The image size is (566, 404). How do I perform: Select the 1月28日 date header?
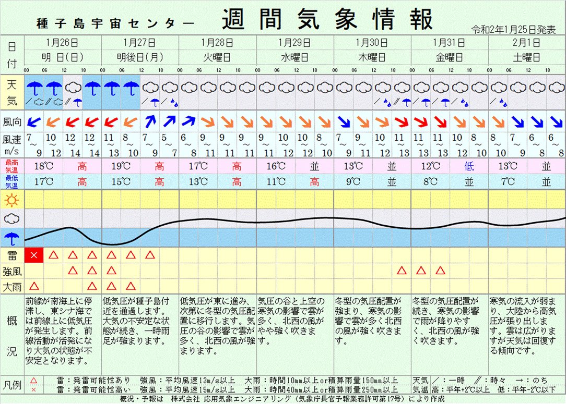(218, 43)
